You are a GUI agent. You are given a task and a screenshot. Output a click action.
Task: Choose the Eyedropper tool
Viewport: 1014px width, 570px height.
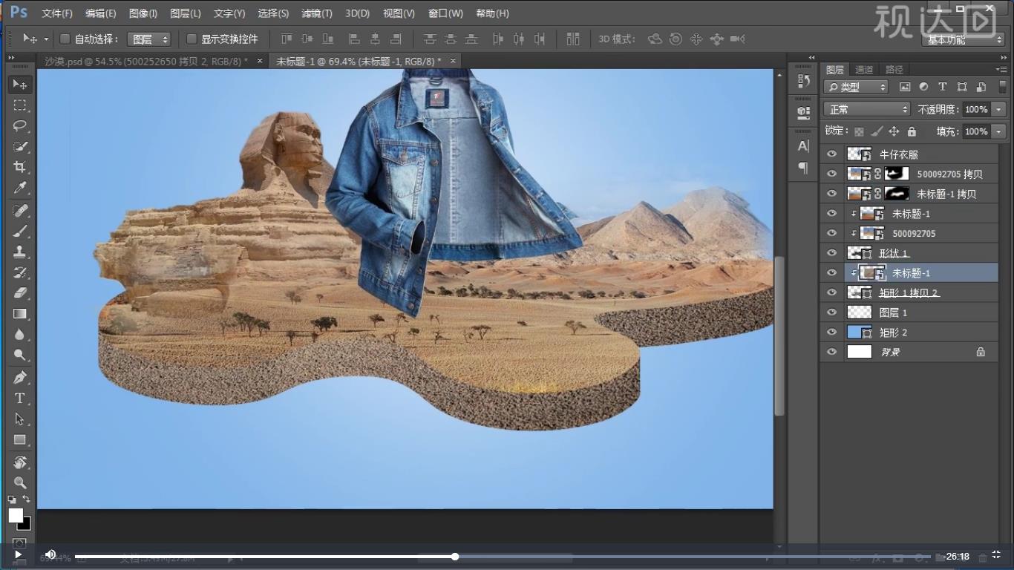coord(20,188)
